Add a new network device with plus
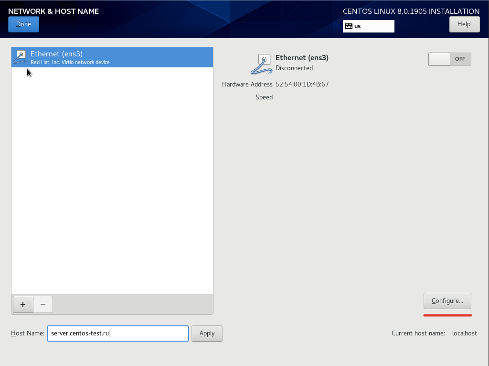This screenshot has width=489, height=366. [22, 304]
